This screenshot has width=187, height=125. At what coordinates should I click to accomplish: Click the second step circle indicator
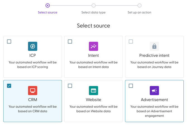[93, 5]
